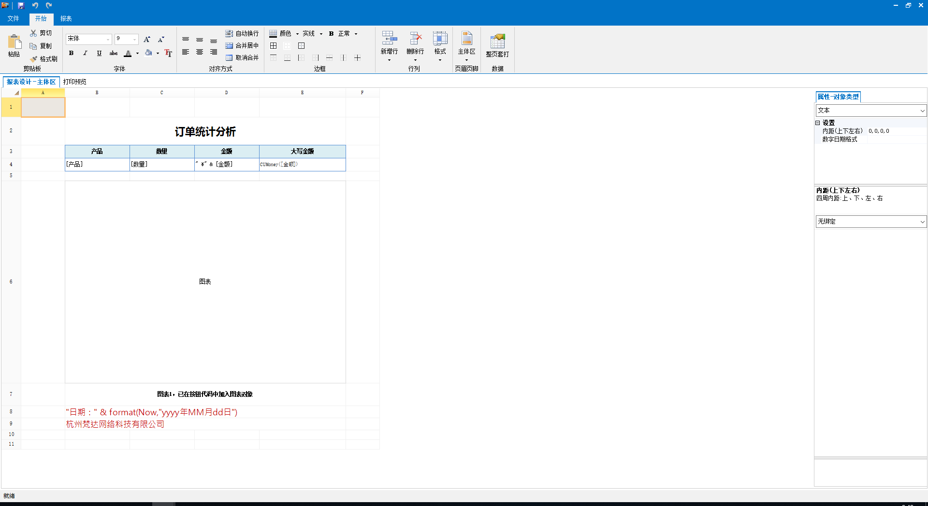Apply the all-borders grid icon
928x506 pixels.
(x=274, y=46)
